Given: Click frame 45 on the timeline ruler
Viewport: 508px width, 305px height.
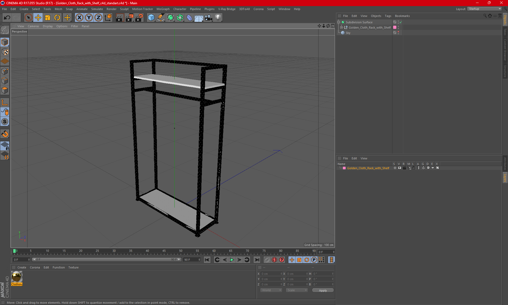Looking at the screenshot, I should pos(164,251).
